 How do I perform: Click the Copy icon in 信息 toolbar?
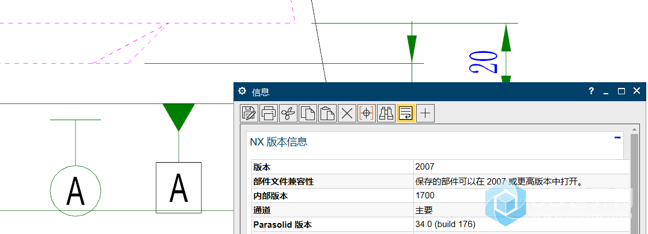coord(308,113)
